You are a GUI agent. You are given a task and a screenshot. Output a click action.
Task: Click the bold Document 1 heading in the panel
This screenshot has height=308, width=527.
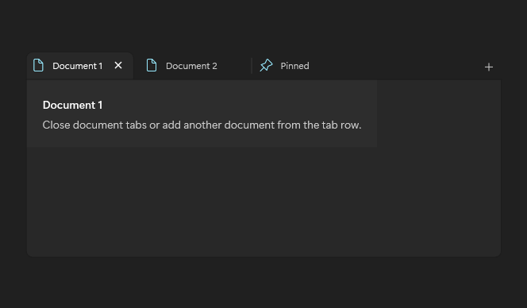click(72, 105)
